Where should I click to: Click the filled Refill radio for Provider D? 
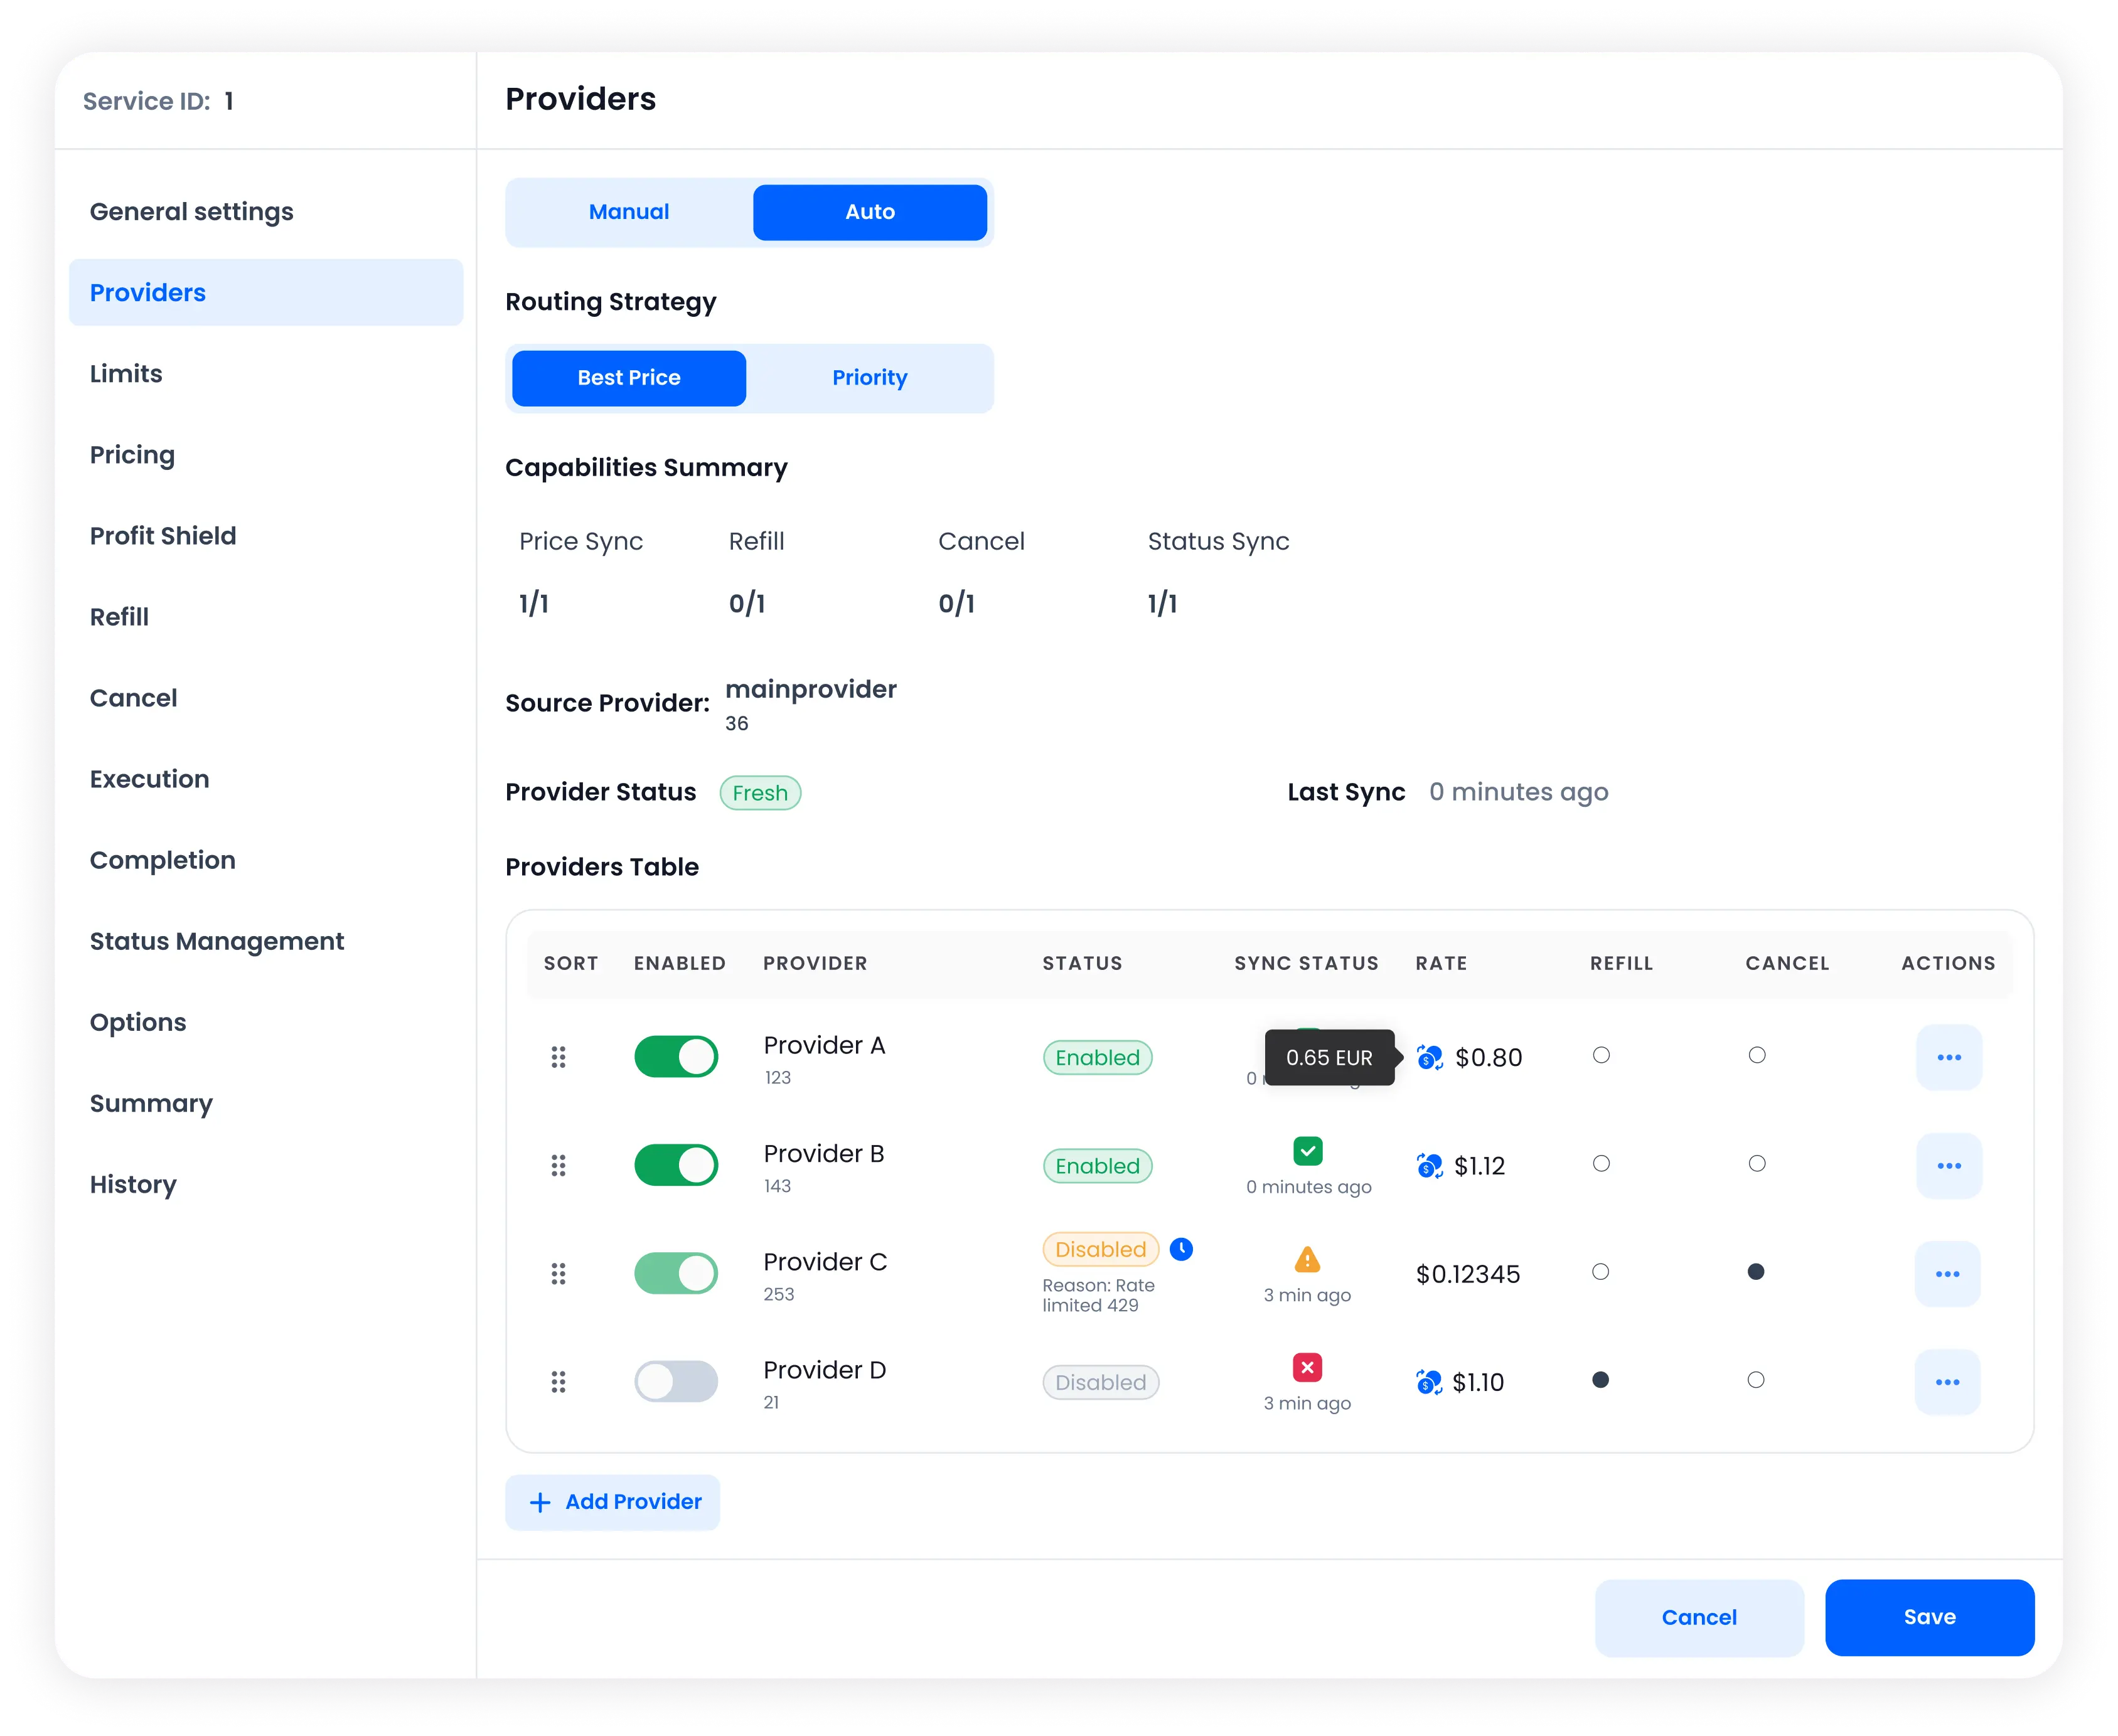pos(1600,1379)
